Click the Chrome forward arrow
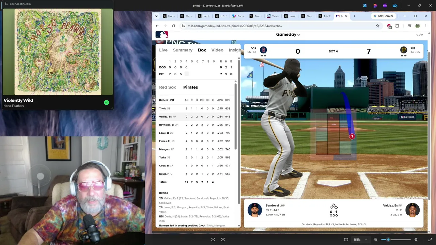Viewport: 436px width, 245px height. click(165, 26)
